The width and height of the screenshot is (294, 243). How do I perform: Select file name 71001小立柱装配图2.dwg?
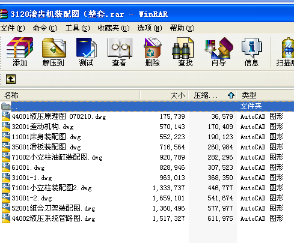pyautogui.click(x=52, y=188)
